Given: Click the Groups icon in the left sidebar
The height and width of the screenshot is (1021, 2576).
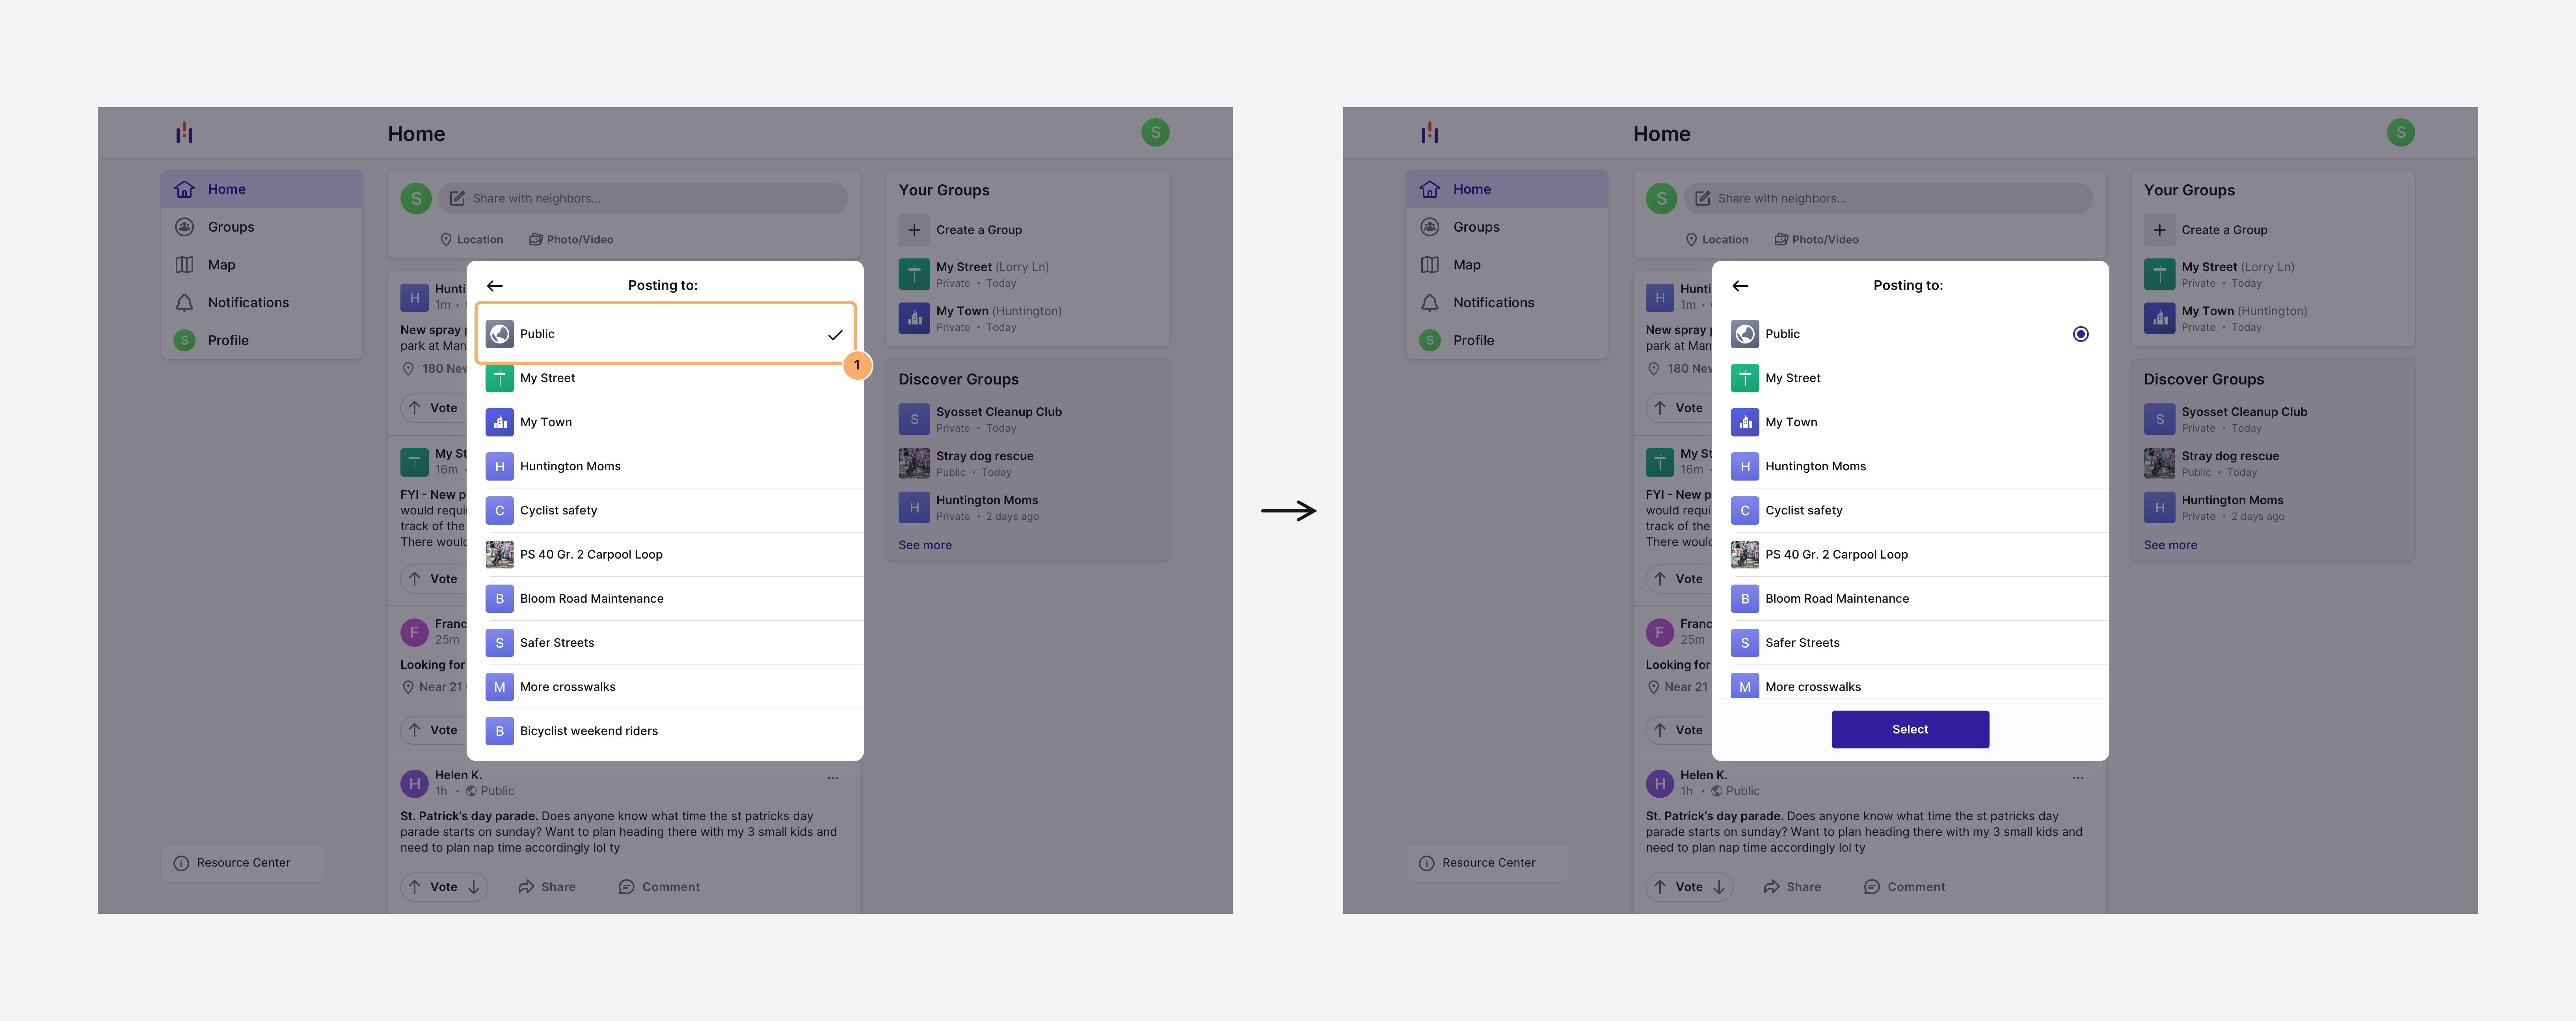Looking at the screenshot, I should point(185,227).
